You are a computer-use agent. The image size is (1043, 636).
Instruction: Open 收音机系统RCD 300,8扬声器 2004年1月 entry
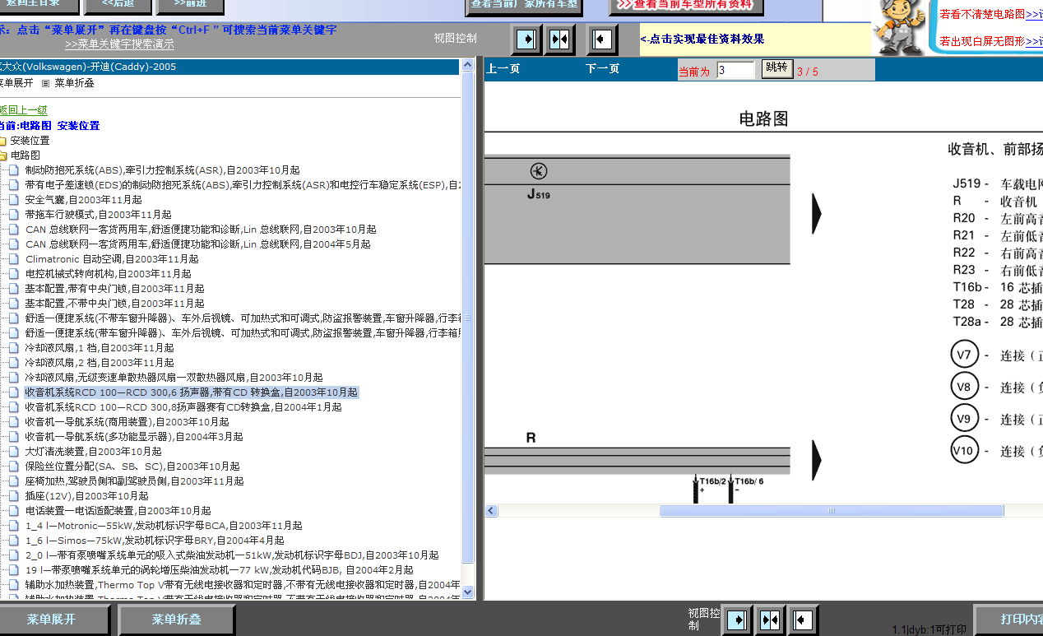point(183,407)
